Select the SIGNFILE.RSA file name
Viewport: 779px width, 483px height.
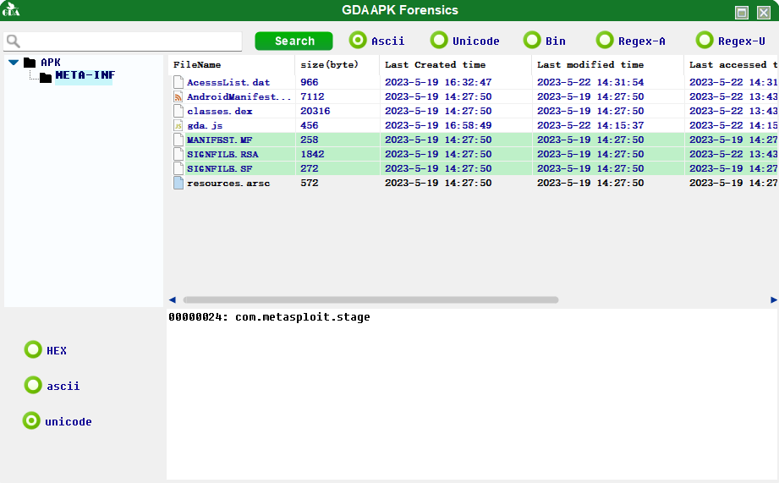[222, 155]
